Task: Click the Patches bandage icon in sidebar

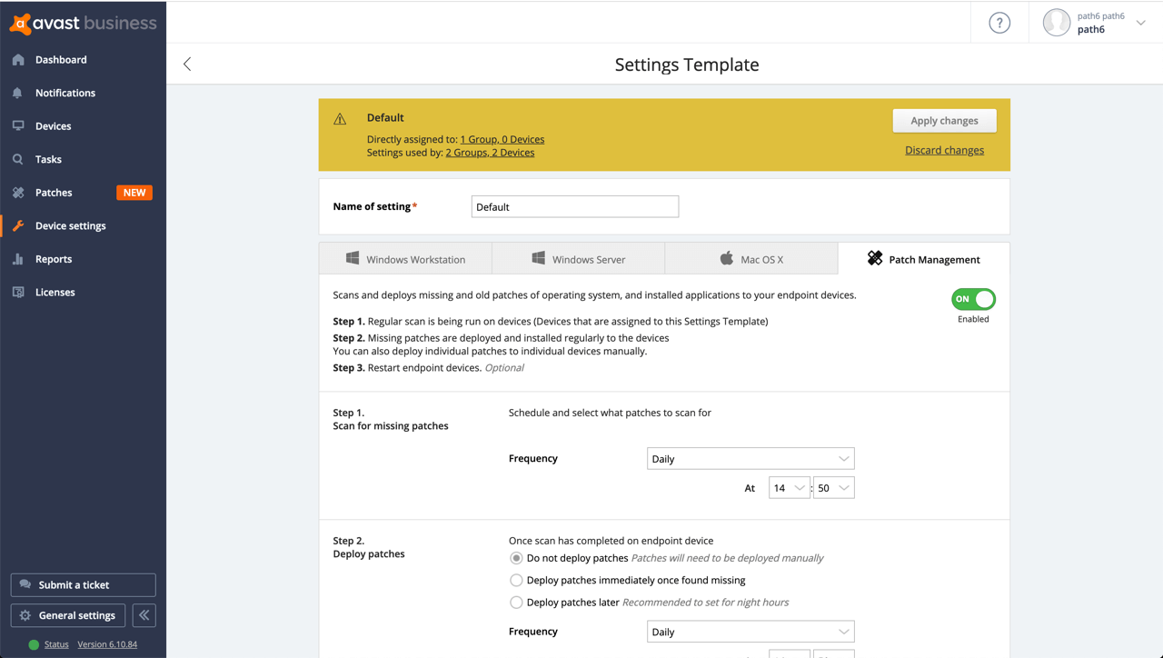Action: (x=18, y=193)
